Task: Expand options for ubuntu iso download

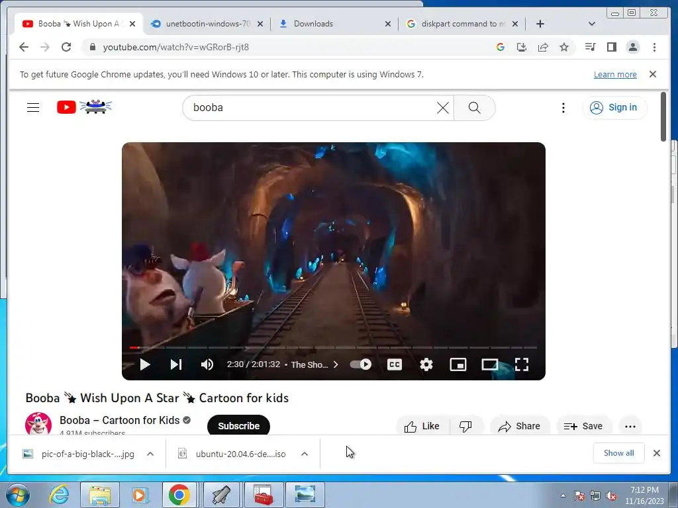Action: (305, 454)
